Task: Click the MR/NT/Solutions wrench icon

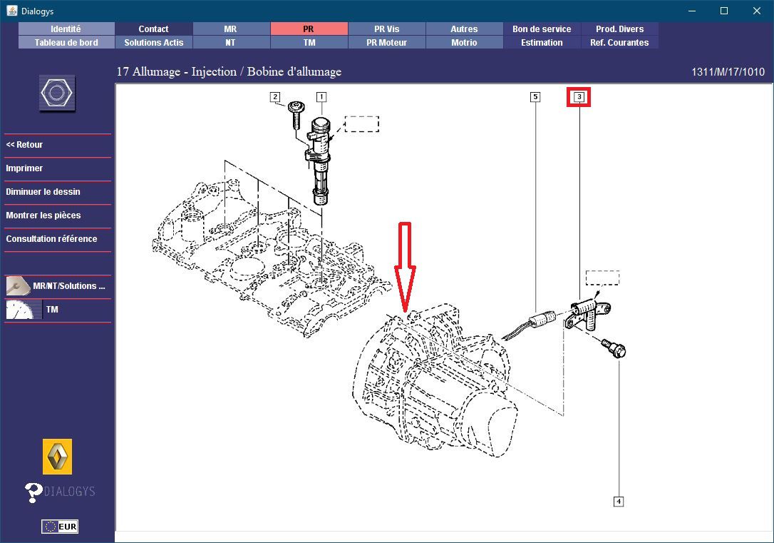Action: click(19, 286)
